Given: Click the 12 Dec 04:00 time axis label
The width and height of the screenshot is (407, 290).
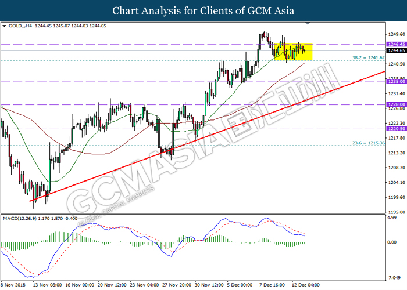Looking at the screenshot, I should coord(306,285).
